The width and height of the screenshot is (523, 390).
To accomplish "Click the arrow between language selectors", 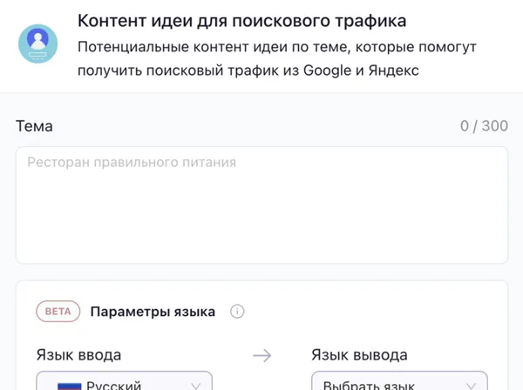I will 261,355.
